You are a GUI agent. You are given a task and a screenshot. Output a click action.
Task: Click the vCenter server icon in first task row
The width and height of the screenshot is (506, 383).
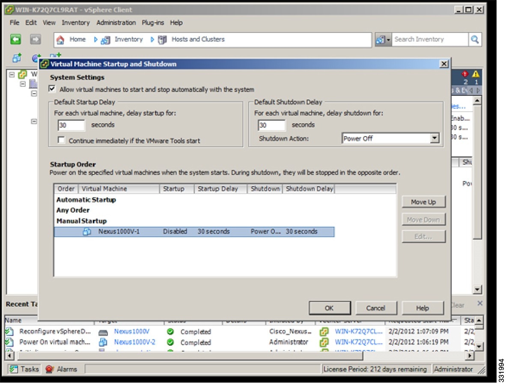click(324, 331)
